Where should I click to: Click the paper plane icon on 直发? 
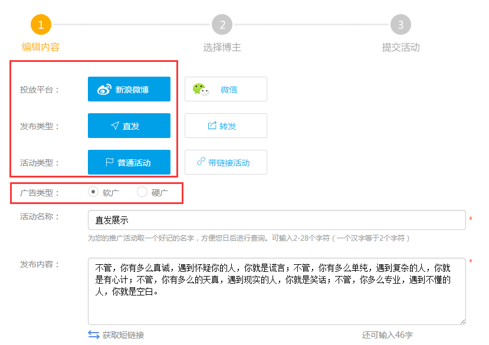(115, 126)
